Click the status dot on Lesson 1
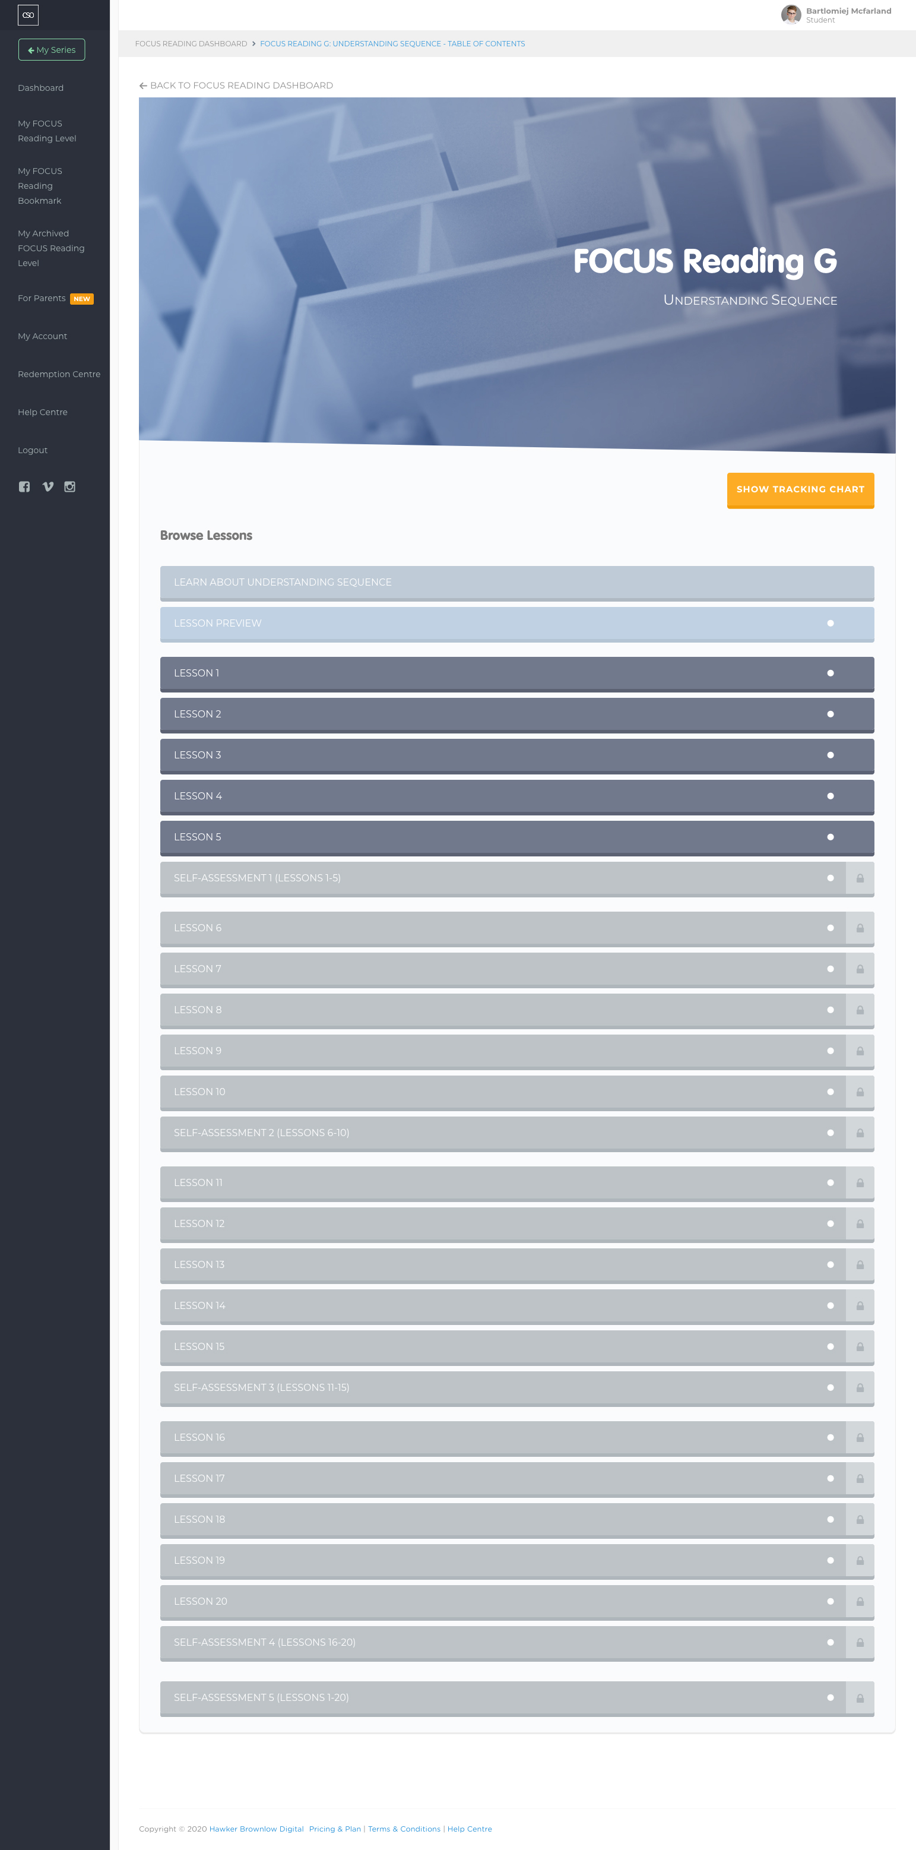 pos(830,673)
